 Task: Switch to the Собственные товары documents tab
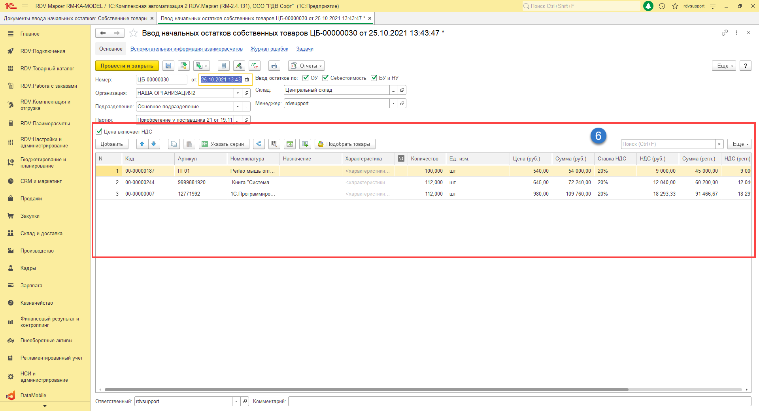75,19
